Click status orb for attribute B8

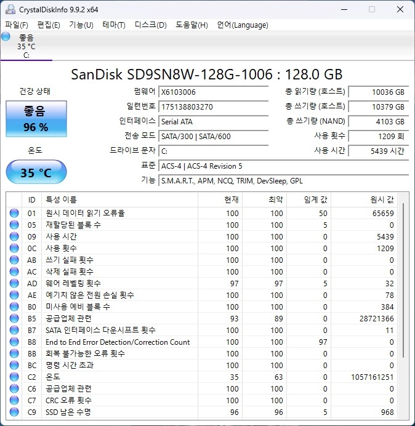[x=14, y=342]
